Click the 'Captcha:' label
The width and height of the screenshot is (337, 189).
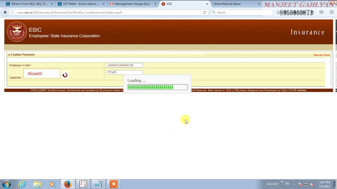(x=15, y=77)
